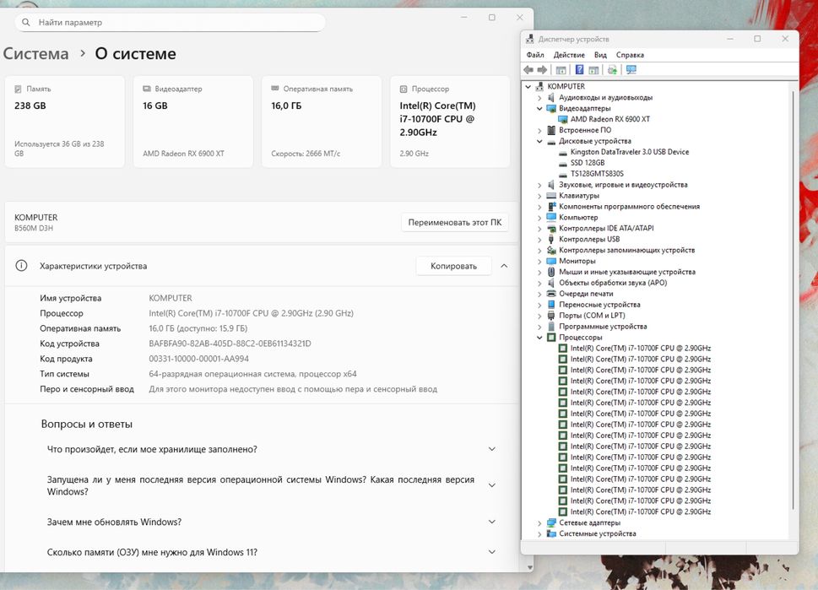Collapse the Процессоры tree node

point(539,338)
